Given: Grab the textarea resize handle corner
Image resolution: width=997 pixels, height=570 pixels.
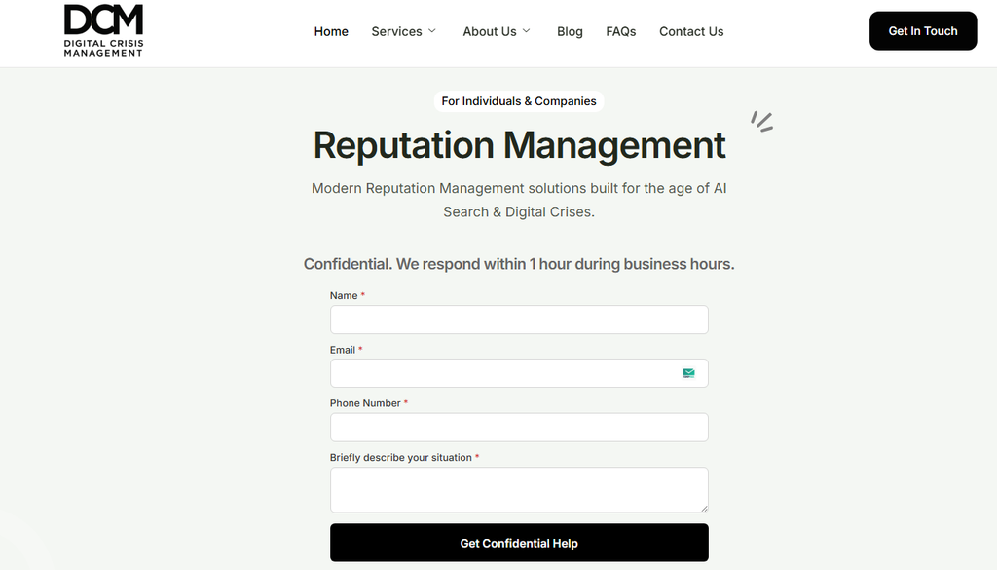Looking at the screenshot, I should (704, 509).
